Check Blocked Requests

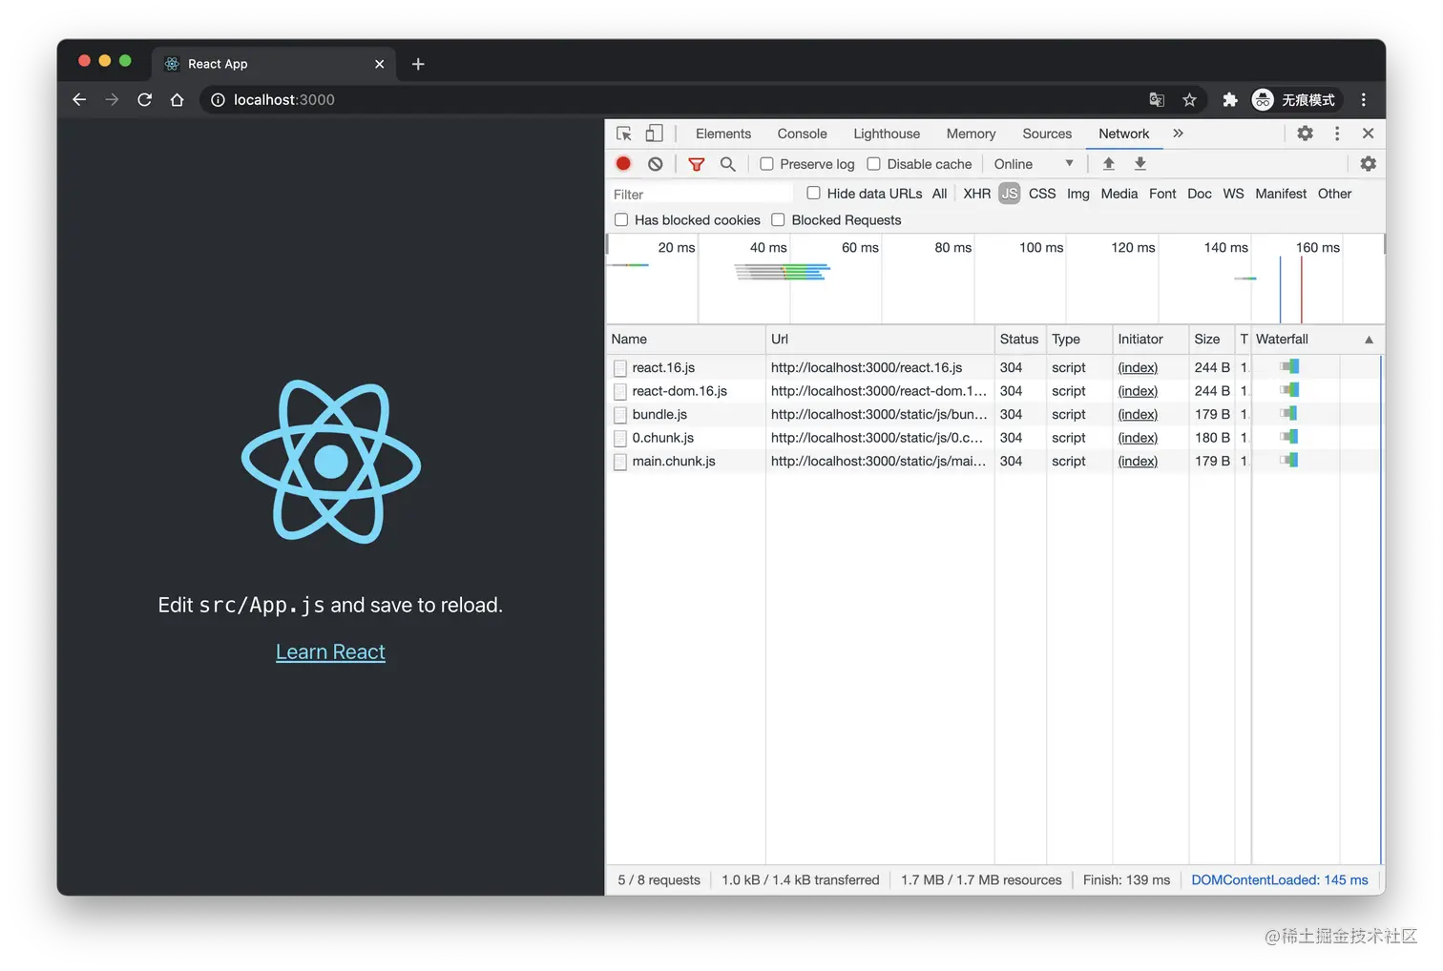coord(778,219)
